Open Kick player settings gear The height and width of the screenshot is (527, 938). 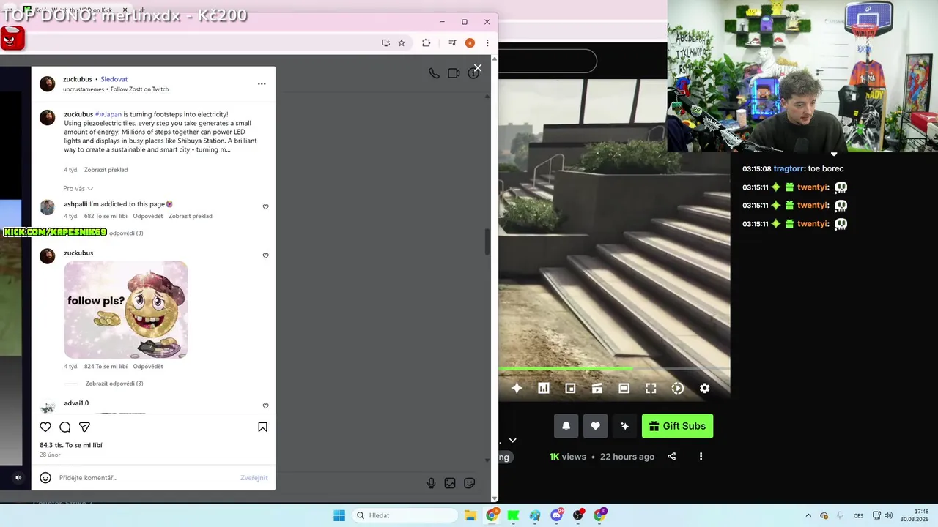click(x=704, y=389)
